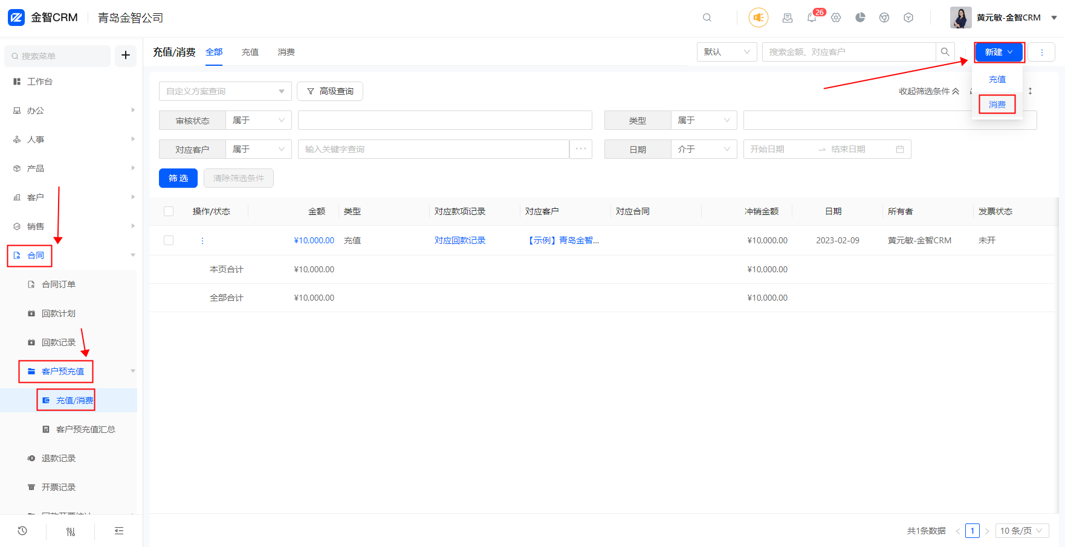This screenshot has height=547, width=1065.
Task: Tick the checkbox for the ¥10,000.00 充值 row
Action: 169,240
